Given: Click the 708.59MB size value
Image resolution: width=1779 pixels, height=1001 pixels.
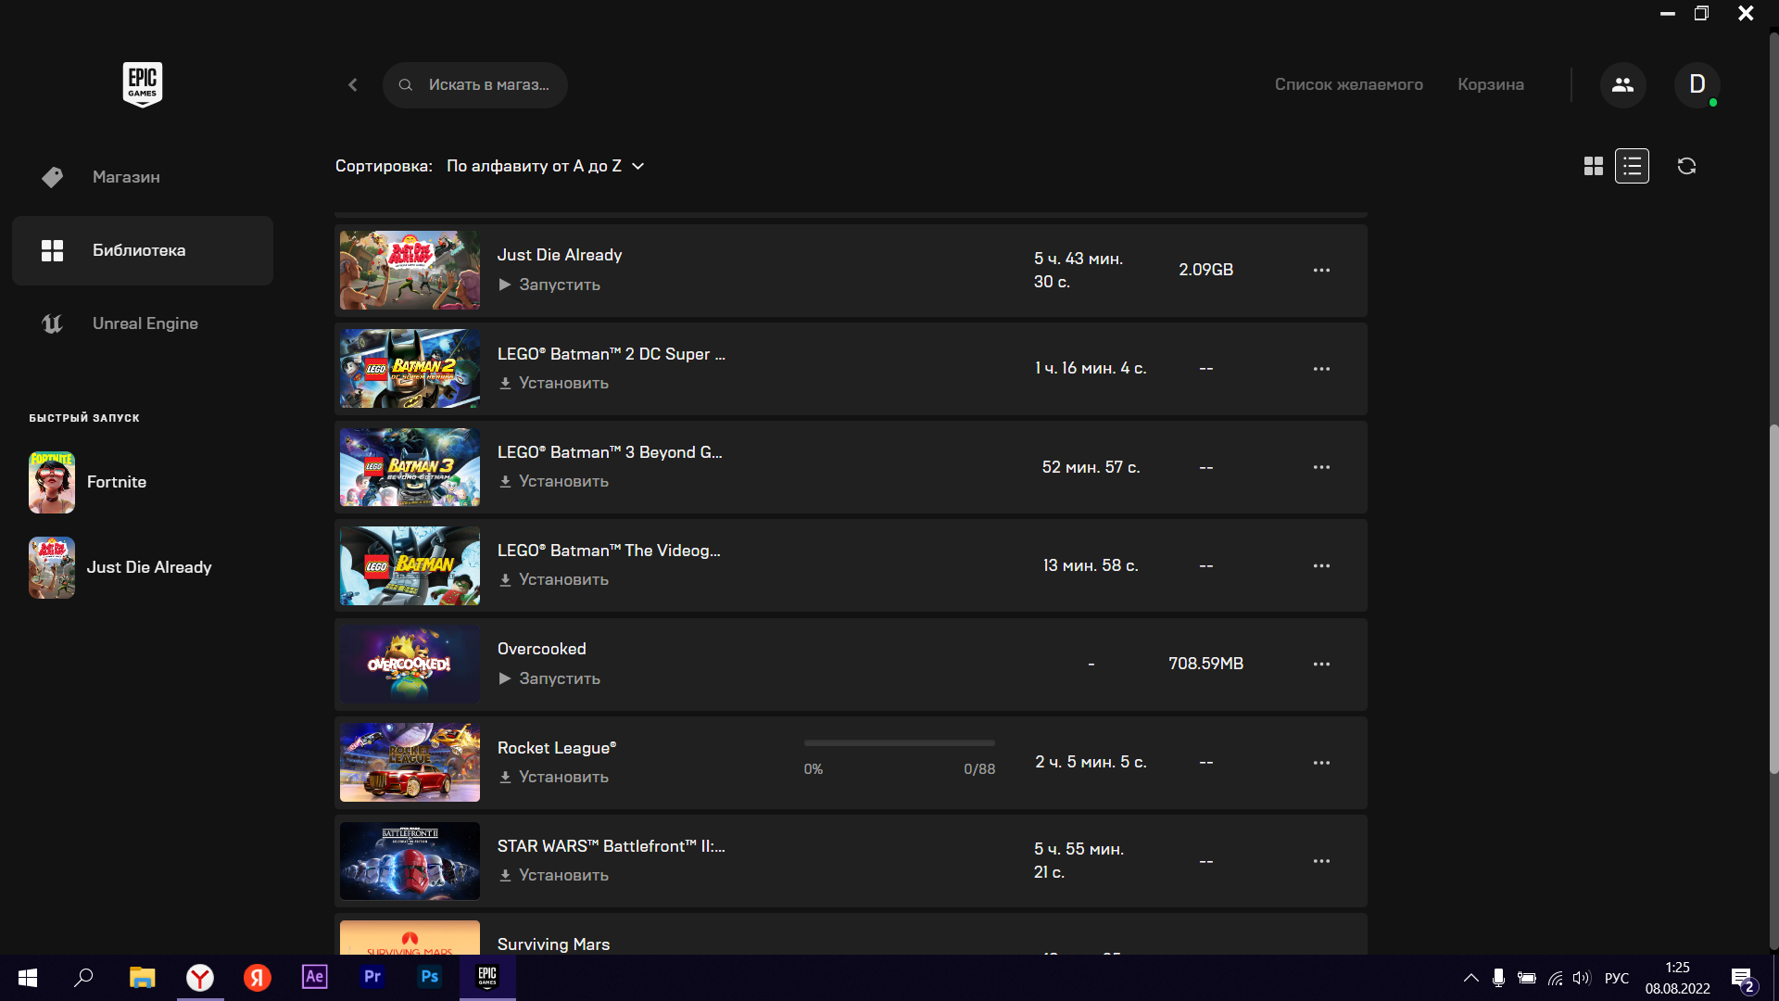Looking at the screenshot, I should click(x=1205, y=664).
